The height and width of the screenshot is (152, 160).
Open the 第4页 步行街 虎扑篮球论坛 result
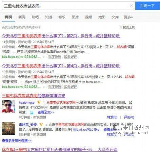61,66
